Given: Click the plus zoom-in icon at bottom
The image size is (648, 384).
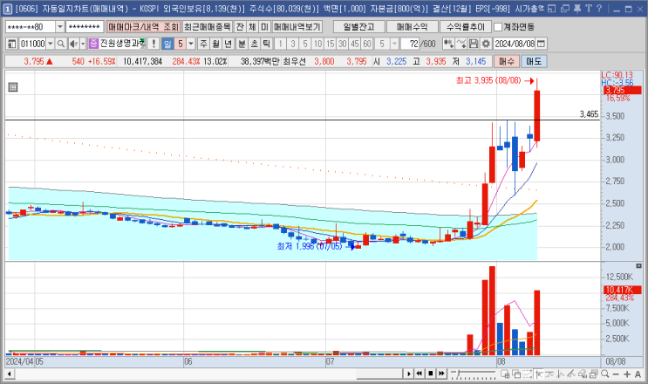Looking at the screenshot, I should click(x=627, y=374).
